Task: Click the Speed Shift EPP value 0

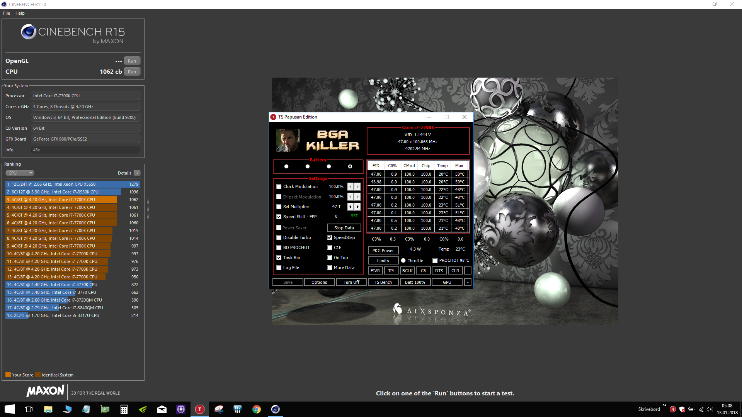Action: click(x=336, y=217)
